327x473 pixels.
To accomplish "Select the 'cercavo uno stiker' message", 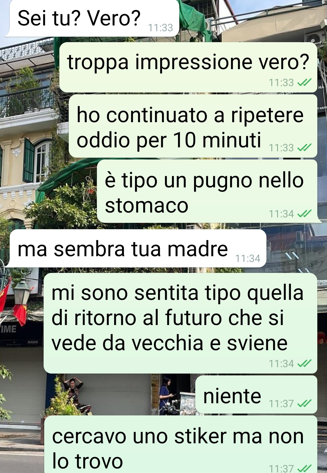I will 181,444.
